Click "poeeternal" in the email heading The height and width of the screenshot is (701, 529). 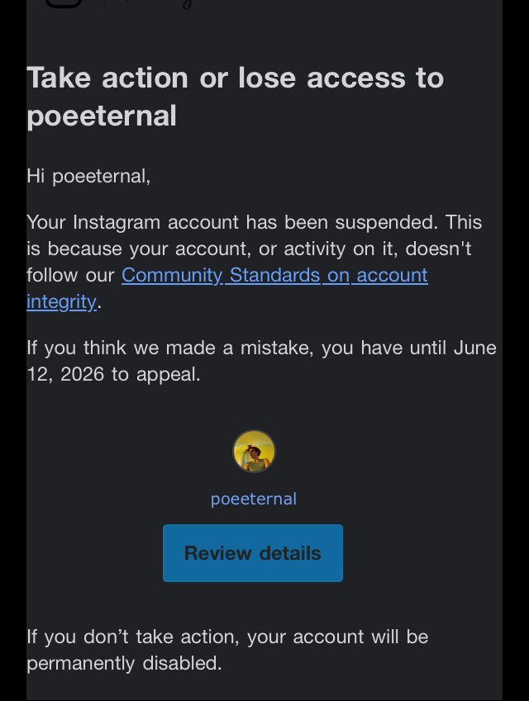pyautogui.click(x=102, y=116)
